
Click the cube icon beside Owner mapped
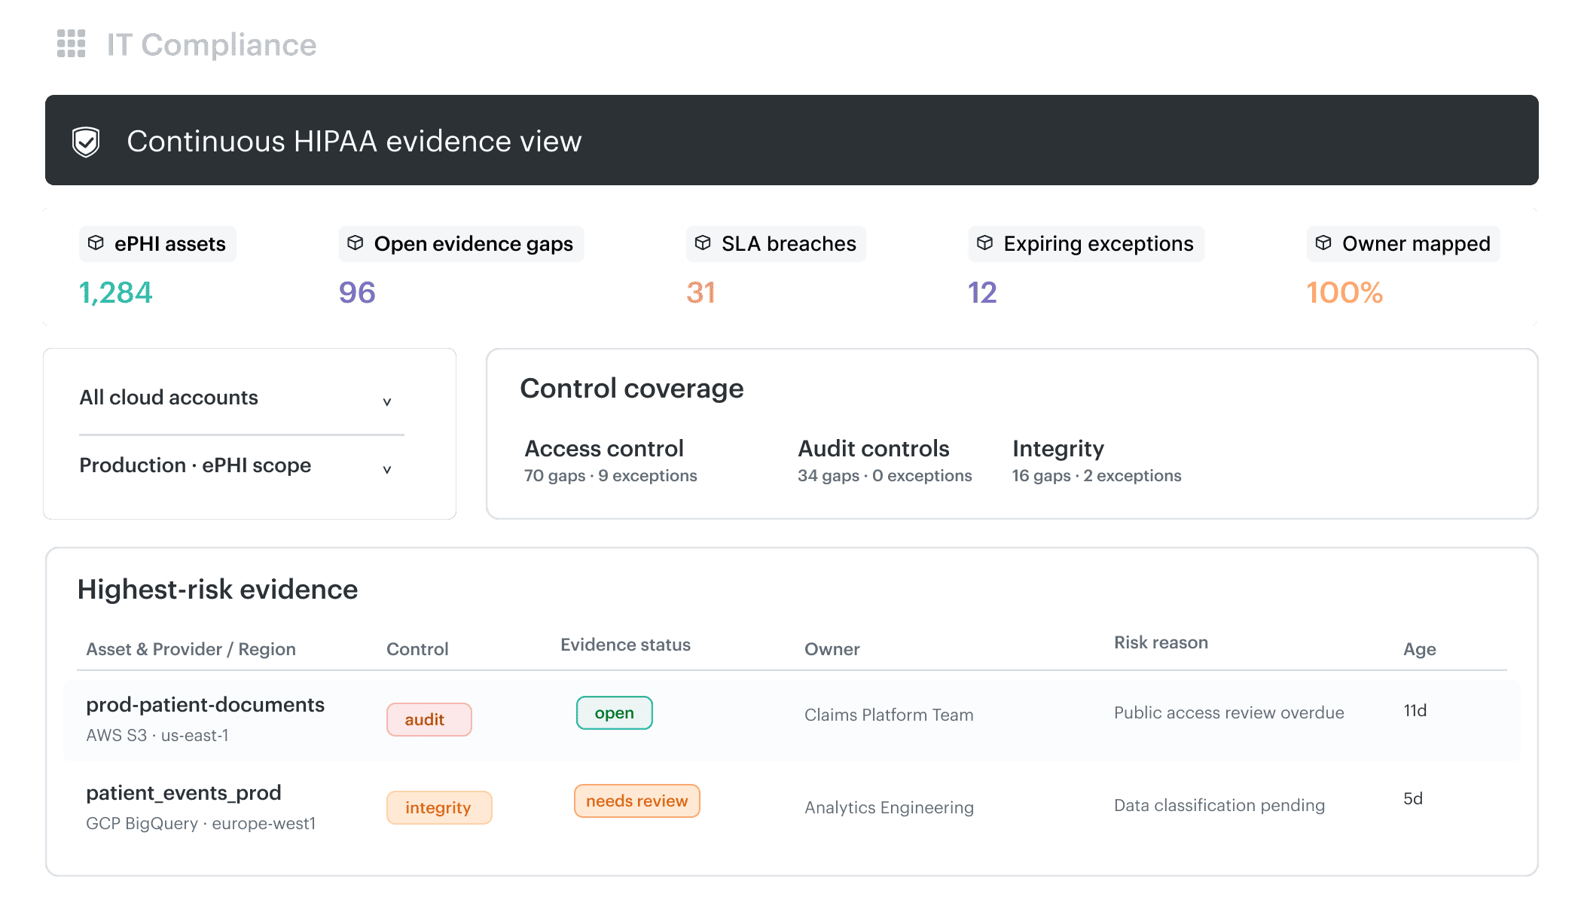coord(1323,243)
